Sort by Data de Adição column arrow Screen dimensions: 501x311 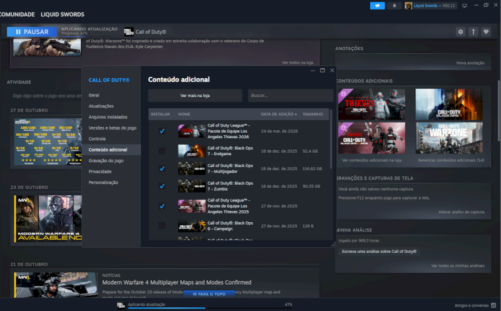click(296, 115)
